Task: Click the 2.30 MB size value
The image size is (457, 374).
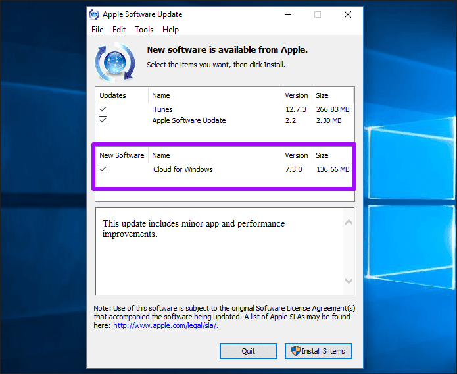Action: pos(329,120)
